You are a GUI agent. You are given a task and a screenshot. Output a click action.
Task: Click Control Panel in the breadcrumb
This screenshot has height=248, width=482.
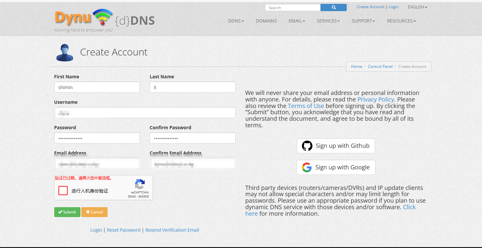pyautogui.click(x=380, y=67)
